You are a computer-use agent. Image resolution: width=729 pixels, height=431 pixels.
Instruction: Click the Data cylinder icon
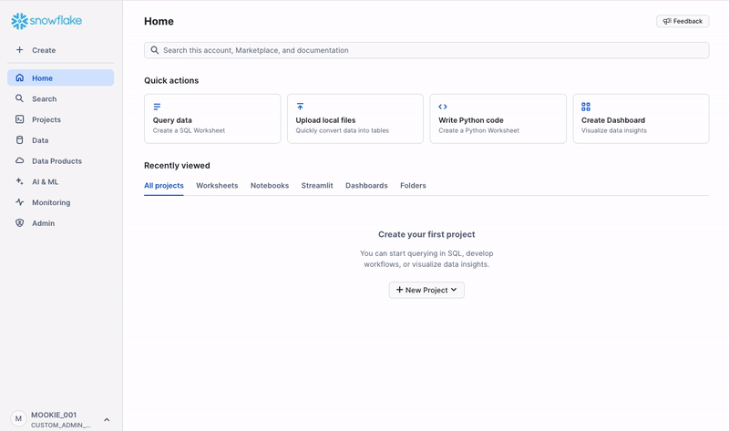coord(19,140)
